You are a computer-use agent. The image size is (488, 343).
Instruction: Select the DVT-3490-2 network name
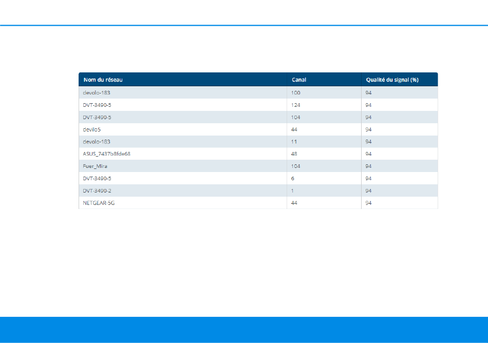pos(97,190)
